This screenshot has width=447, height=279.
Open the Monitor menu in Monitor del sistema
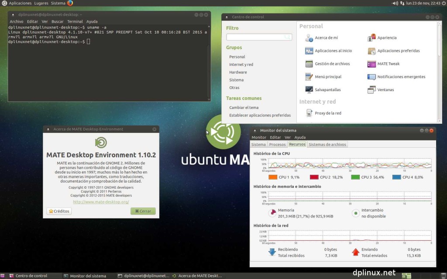coord(259,137)
